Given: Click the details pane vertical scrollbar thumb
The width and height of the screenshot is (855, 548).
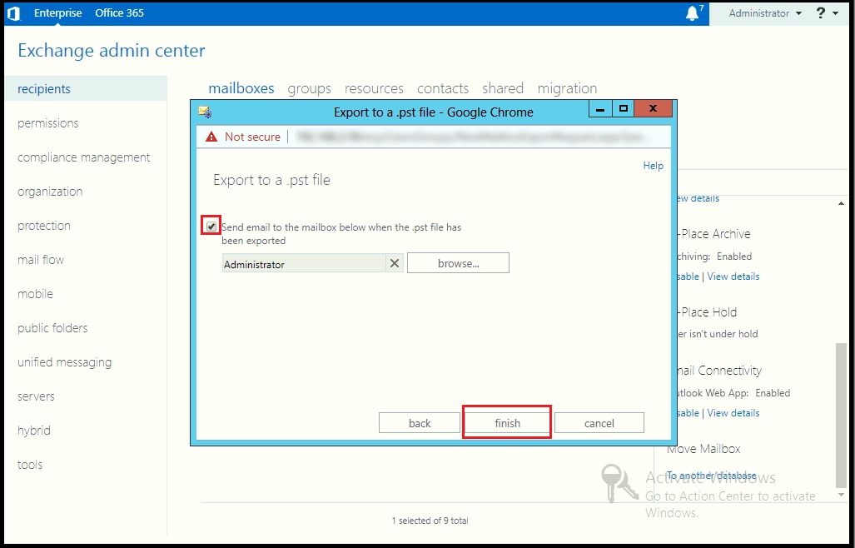Looking at the screenshot, I should point(842,415).
